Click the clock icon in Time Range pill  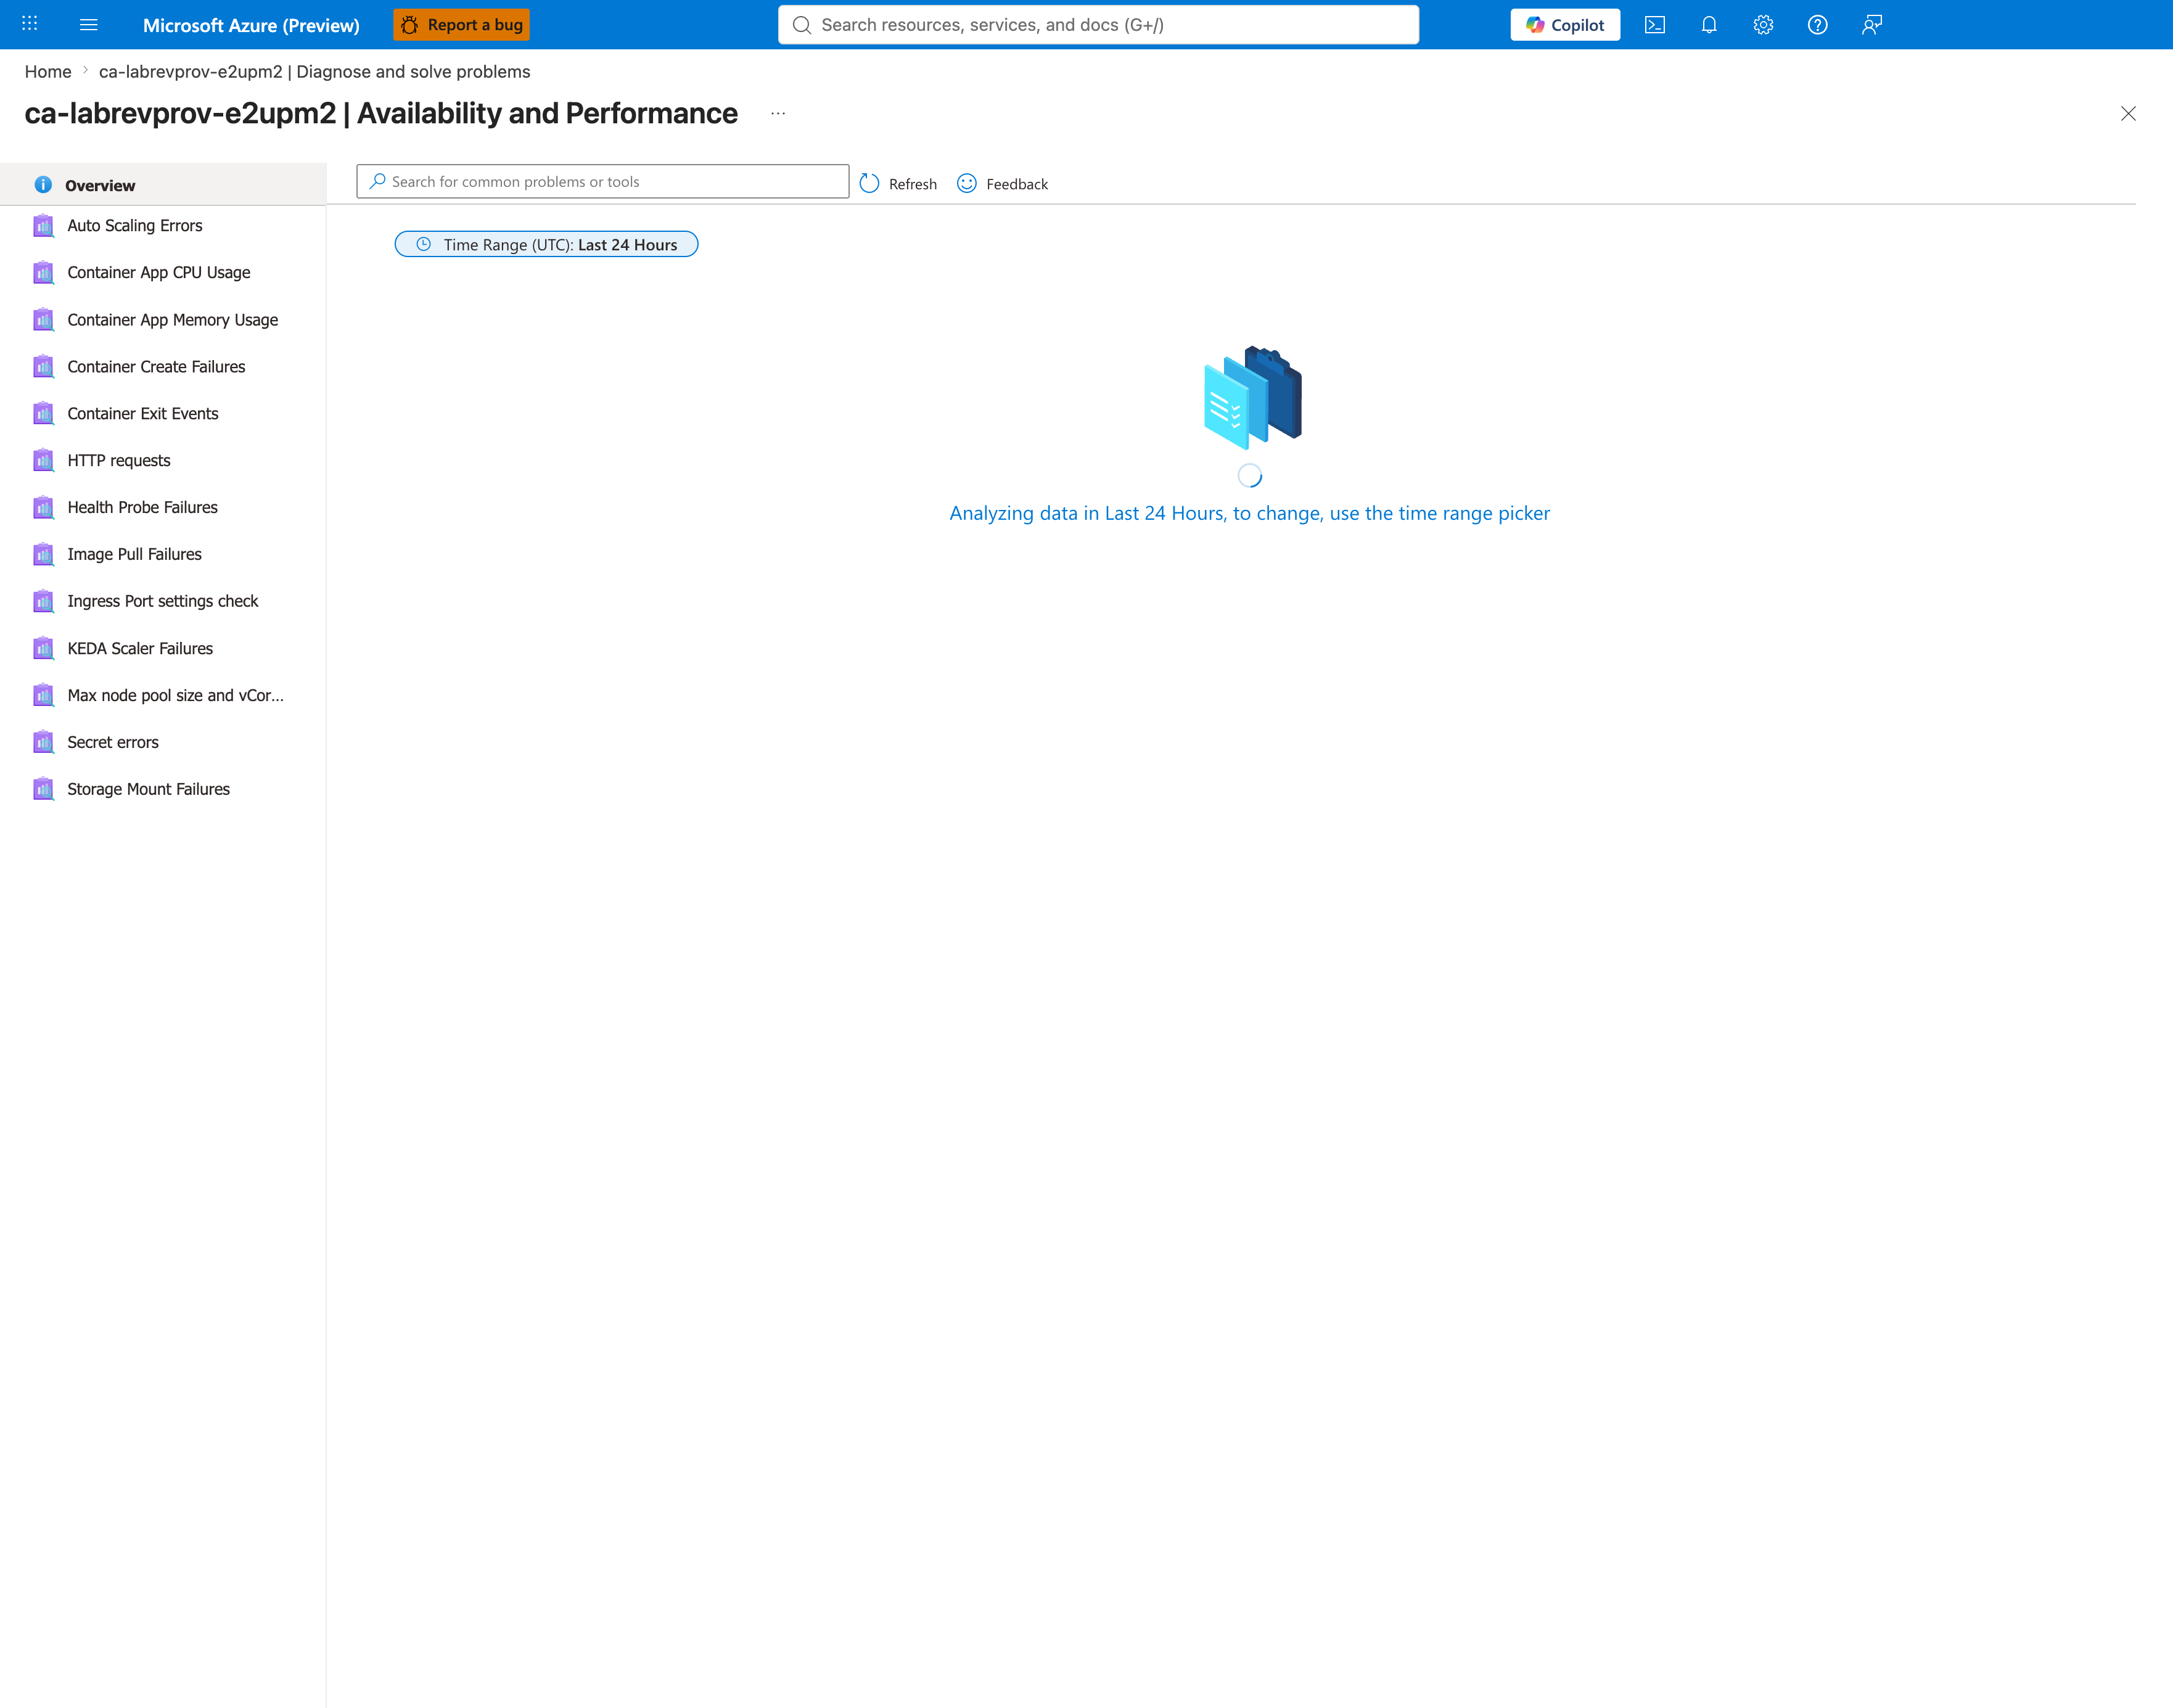point(423,244)
